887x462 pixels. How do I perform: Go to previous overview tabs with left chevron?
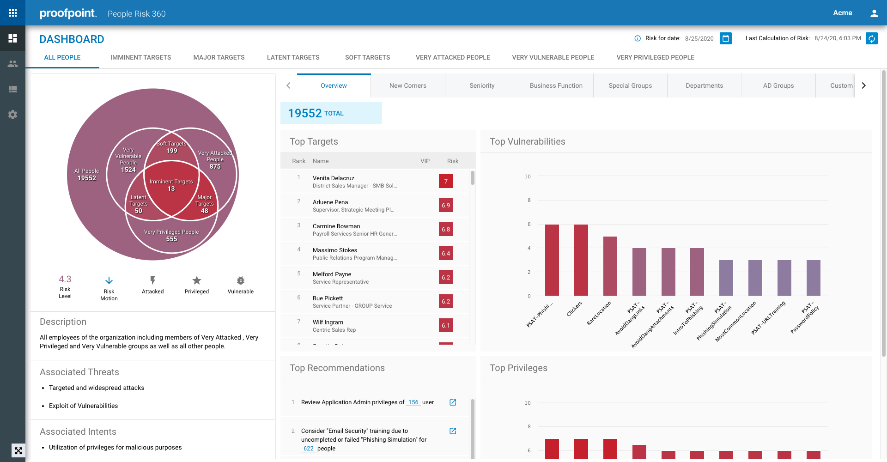tap(288, 85)
